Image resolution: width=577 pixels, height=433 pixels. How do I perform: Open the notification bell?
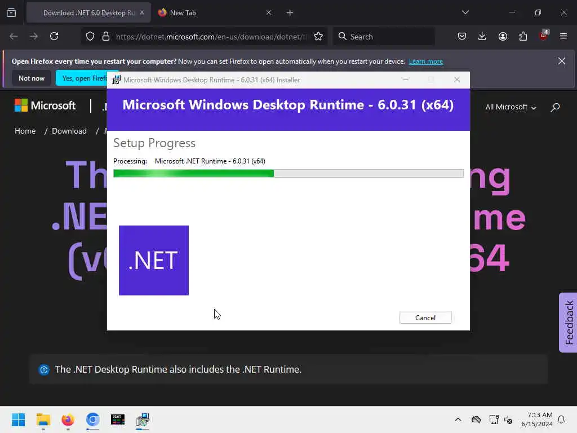pos(561,419)
